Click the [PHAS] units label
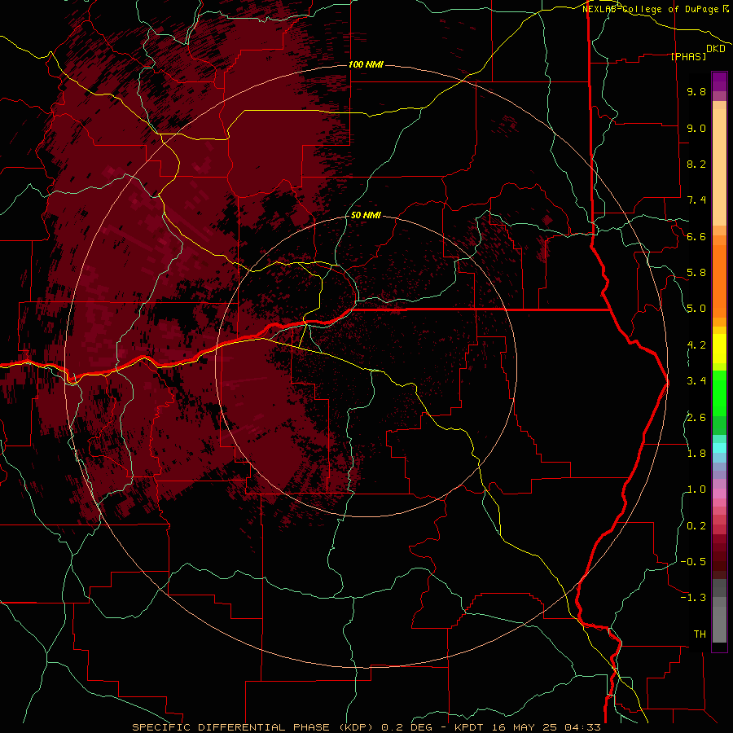 [688, 56]
